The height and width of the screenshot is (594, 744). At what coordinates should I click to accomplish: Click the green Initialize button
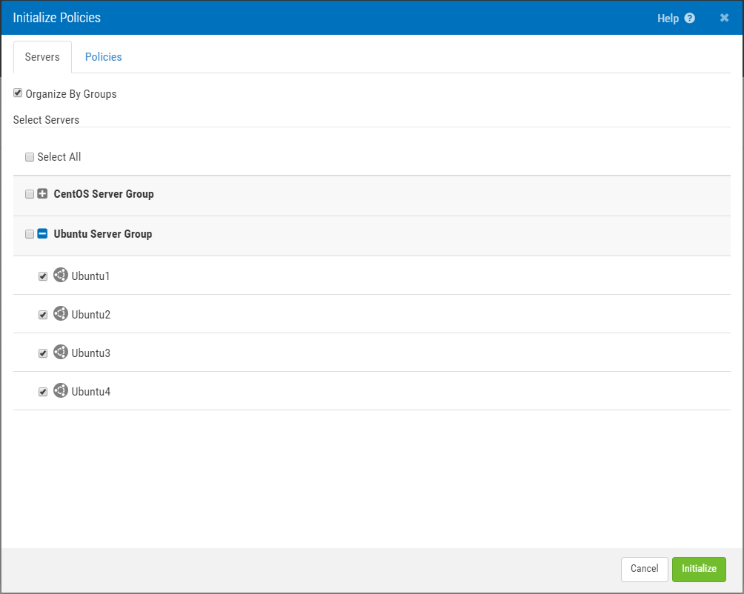tap(699, 569)
